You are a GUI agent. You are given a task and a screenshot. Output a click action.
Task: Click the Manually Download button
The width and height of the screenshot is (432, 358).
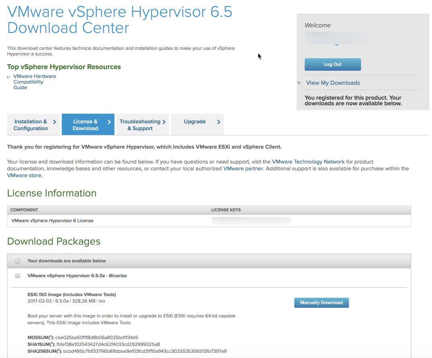coord(321,303)
